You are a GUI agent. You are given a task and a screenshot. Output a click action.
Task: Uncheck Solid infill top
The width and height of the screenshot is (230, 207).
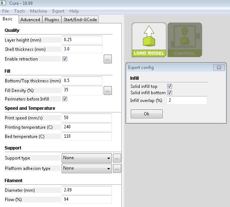pyautogui.click(x=170, y=86)
